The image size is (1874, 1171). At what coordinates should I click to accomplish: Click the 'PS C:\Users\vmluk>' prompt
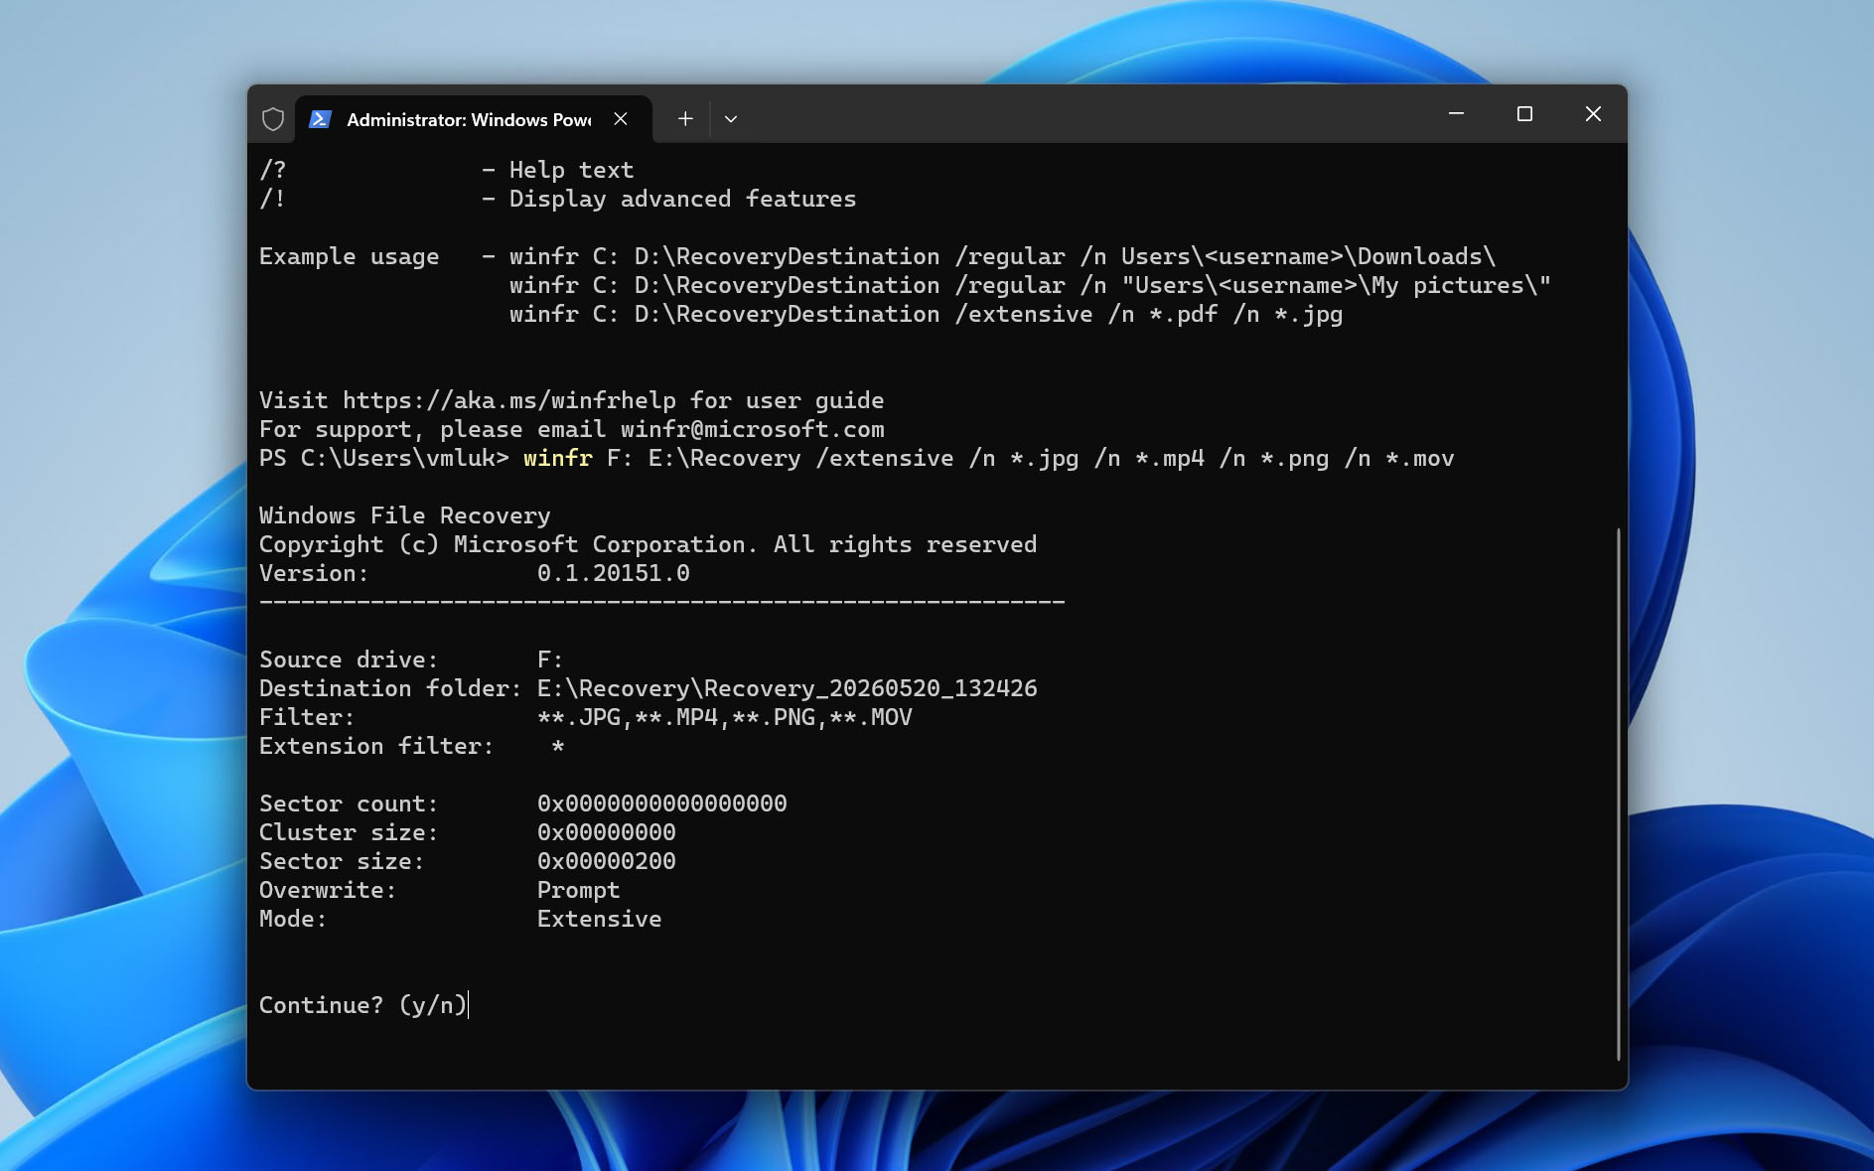point(383,458)
